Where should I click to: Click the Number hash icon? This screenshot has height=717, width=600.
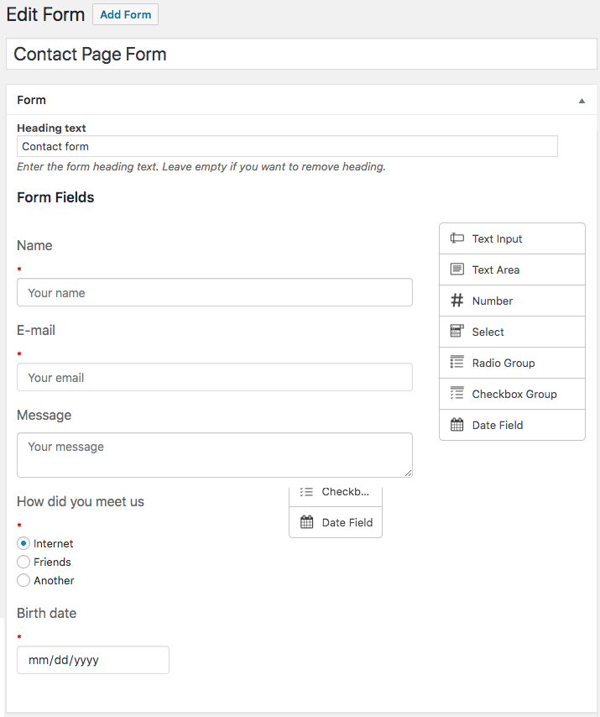click(457, 301)
